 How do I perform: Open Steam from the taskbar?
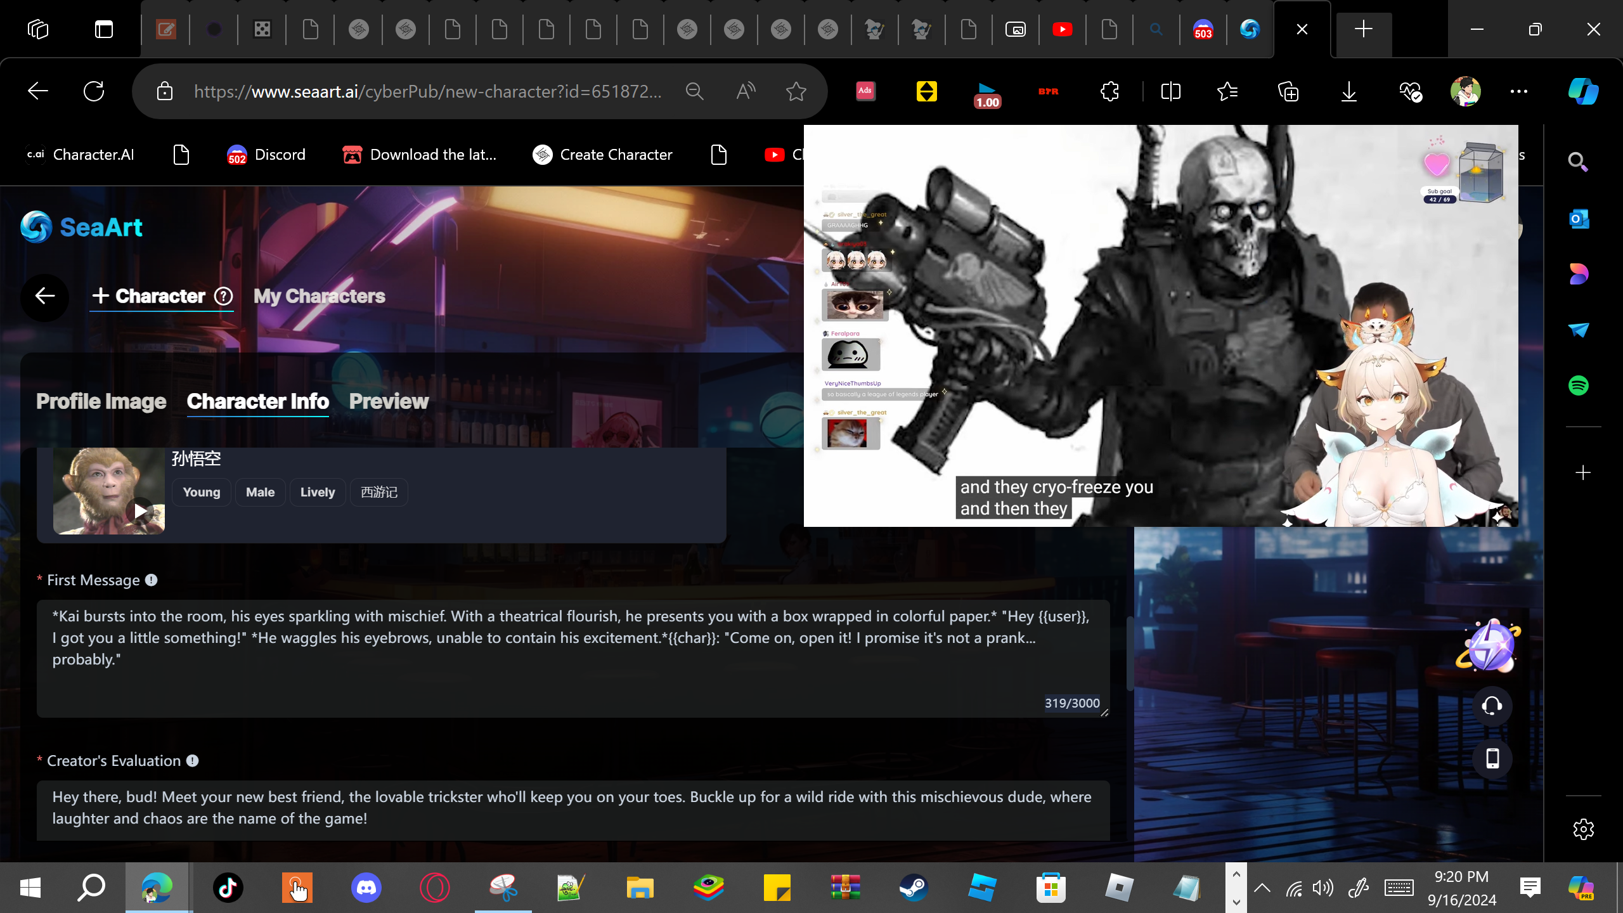click(914, 888)
